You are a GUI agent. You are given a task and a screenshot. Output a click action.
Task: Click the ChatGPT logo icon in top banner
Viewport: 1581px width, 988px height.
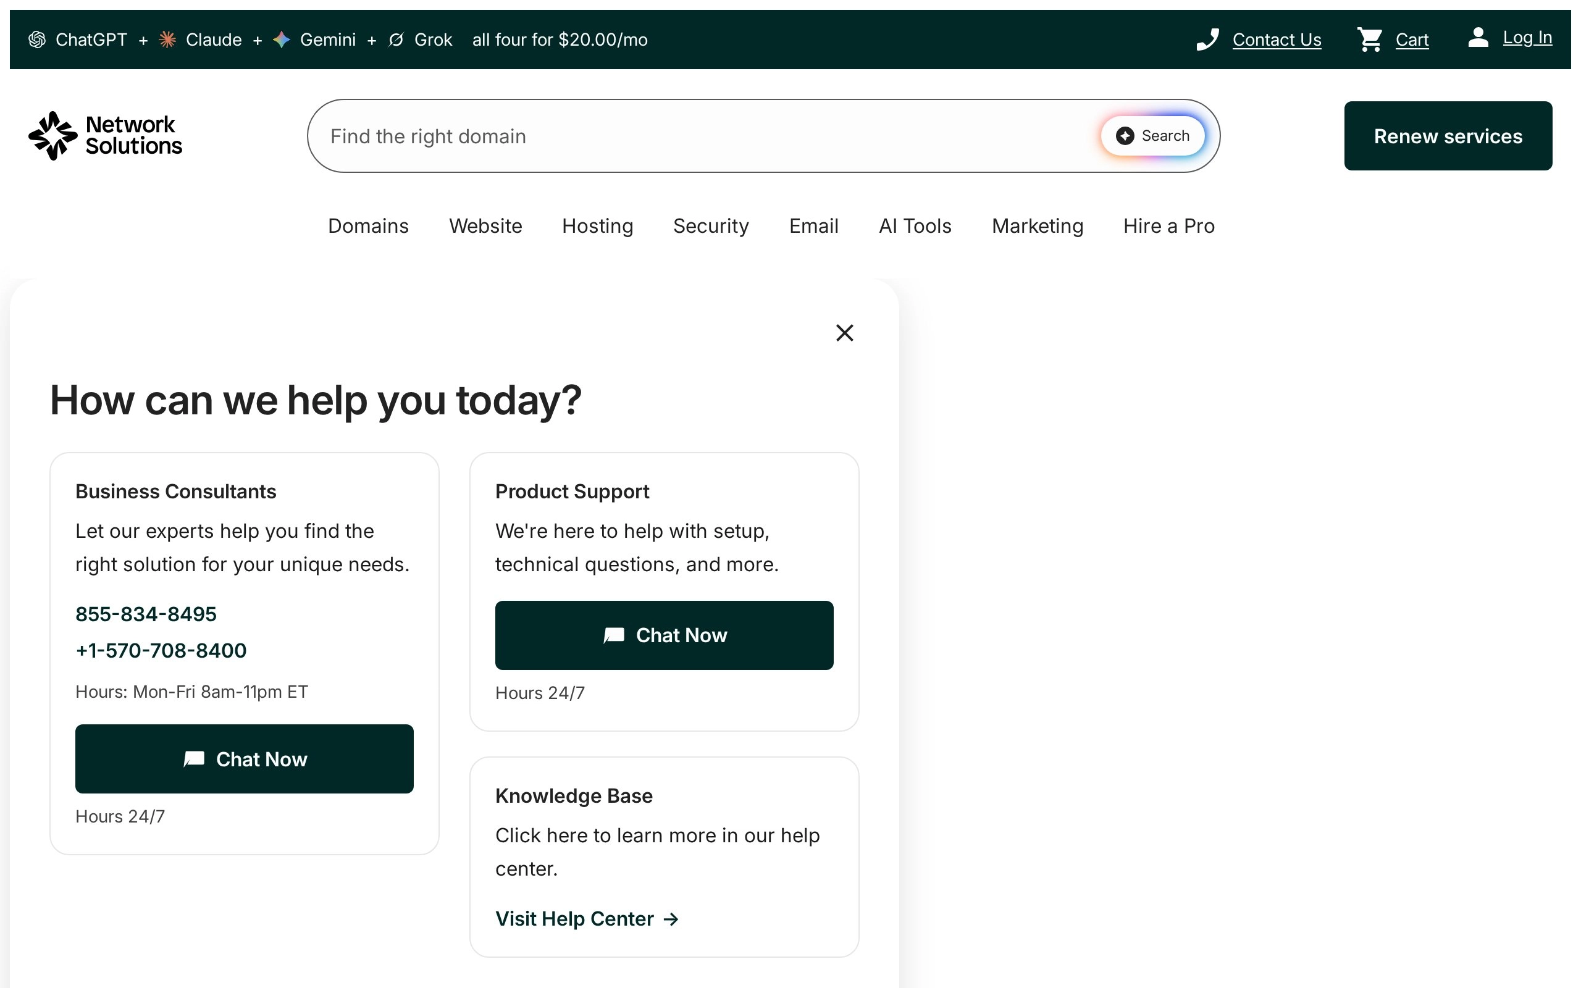pyautogui.click(x=37, y=40)
